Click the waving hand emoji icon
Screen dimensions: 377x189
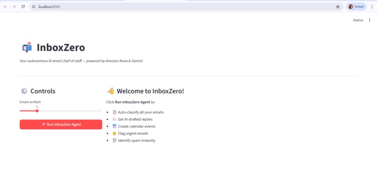click(x=111, y=91)
